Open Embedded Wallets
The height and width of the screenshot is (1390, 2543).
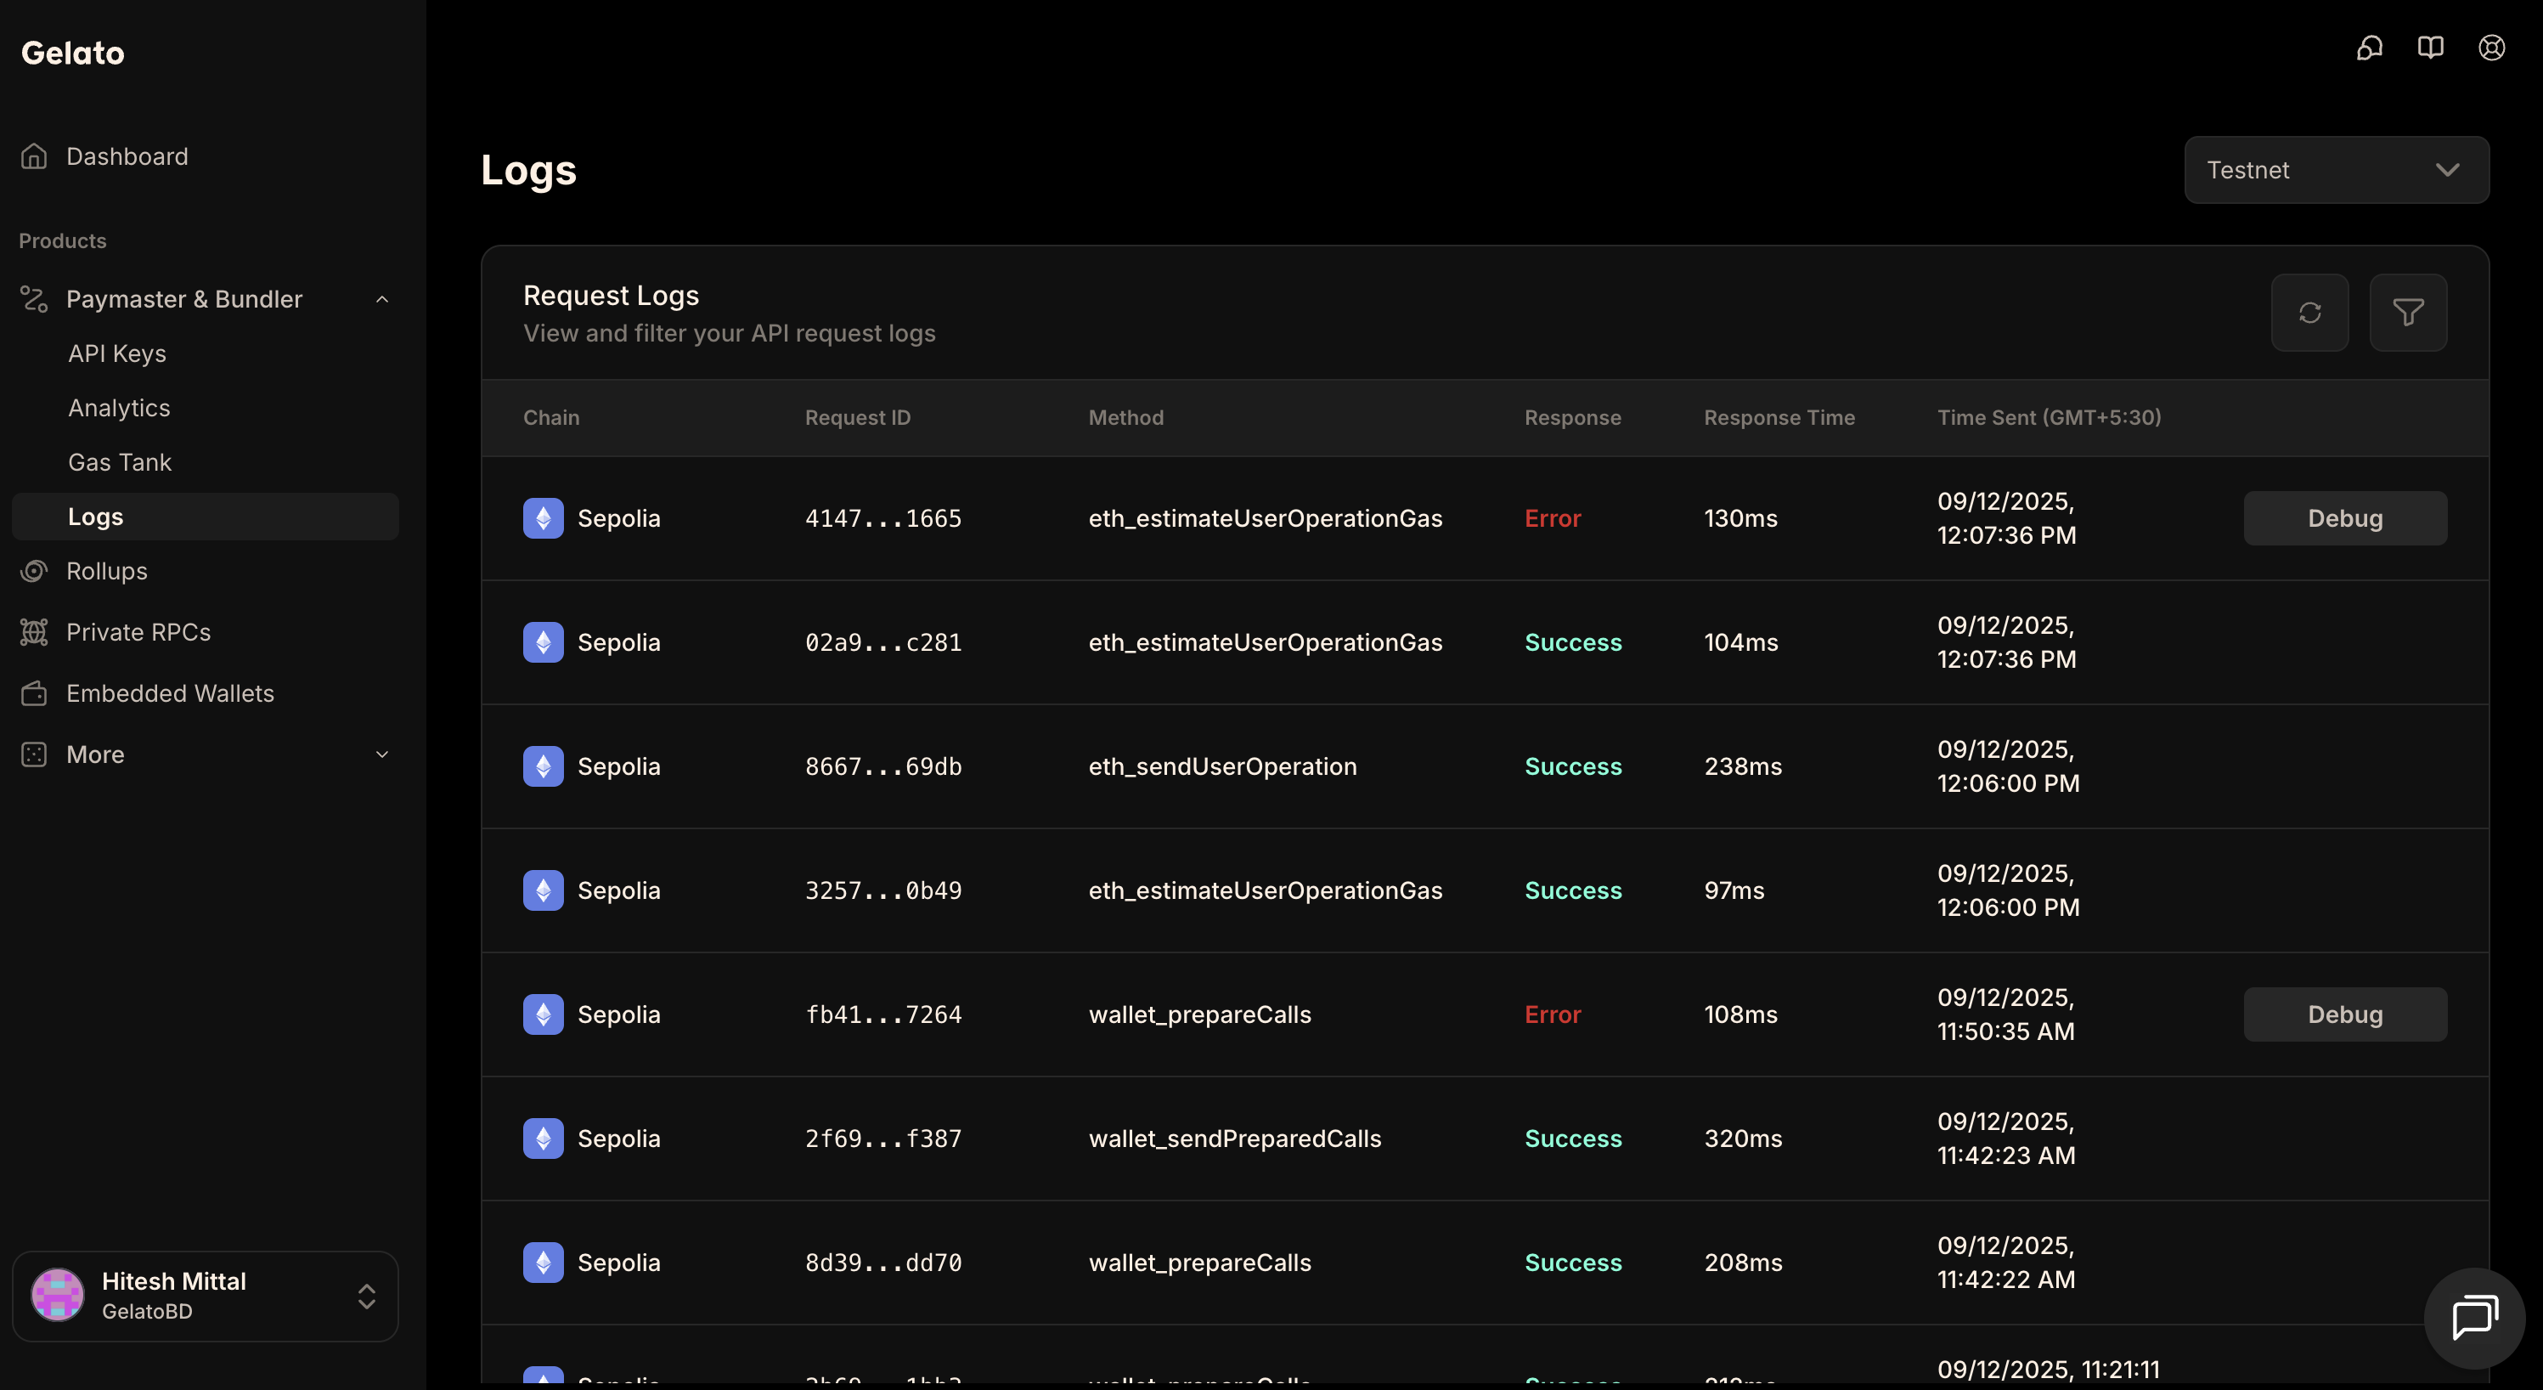[170, 693]
